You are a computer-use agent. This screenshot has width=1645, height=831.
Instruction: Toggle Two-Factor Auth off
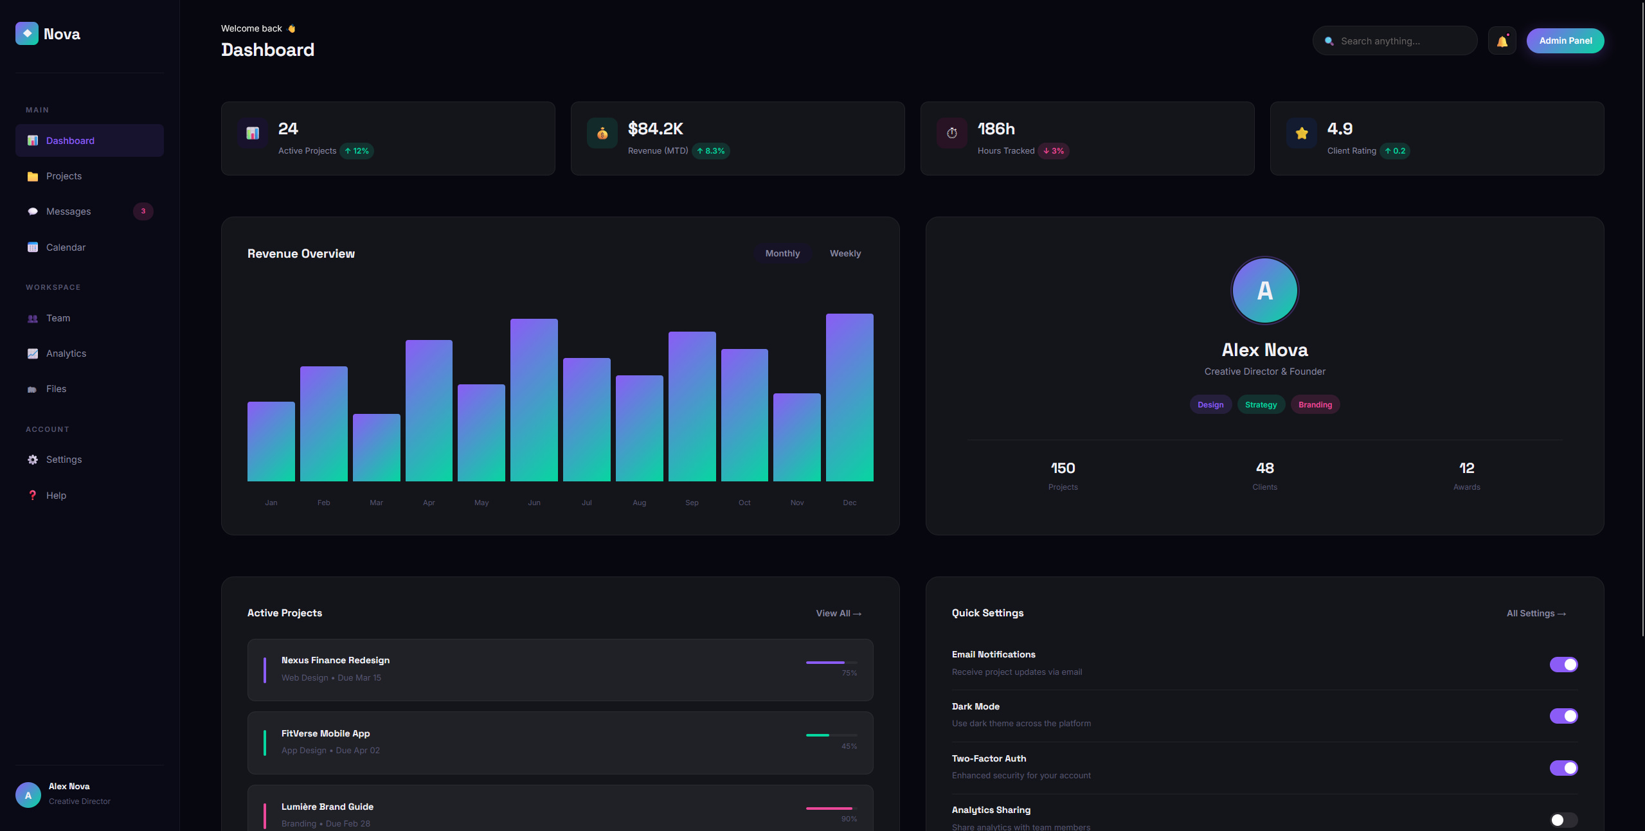pyautogui.click(x=1563, y=768)
